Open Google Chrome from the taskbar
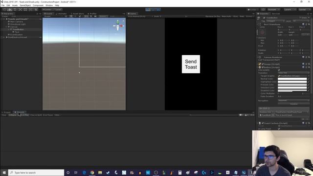 (x=92, y=173)
